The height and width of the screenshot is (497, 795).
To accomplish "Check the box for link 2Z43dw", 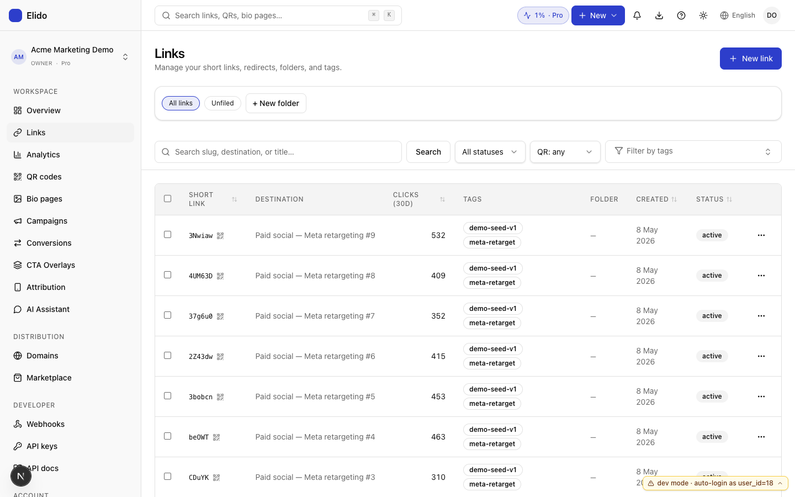I will click(x=168, y=355).
